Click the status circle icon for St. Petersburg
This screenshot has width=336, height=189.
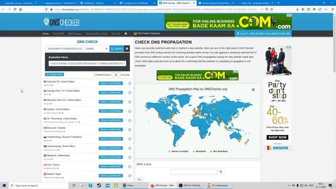point(130,120)
